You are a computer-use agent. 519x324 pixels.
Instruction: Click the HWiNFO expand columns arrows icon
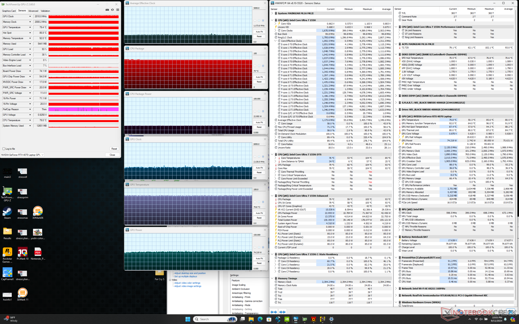pyautogui.click(x=274, y=312)
